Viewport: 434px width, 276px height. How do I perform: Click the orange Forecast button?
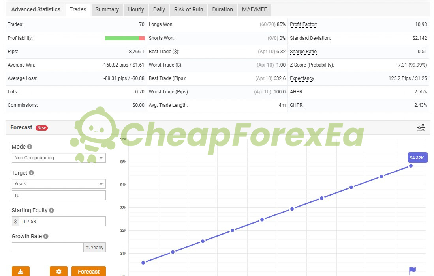(x=88, y=272)
